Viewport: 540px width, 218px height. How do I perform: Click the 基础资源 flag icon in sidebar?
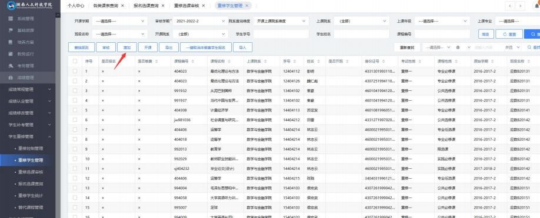click(11, 30)
